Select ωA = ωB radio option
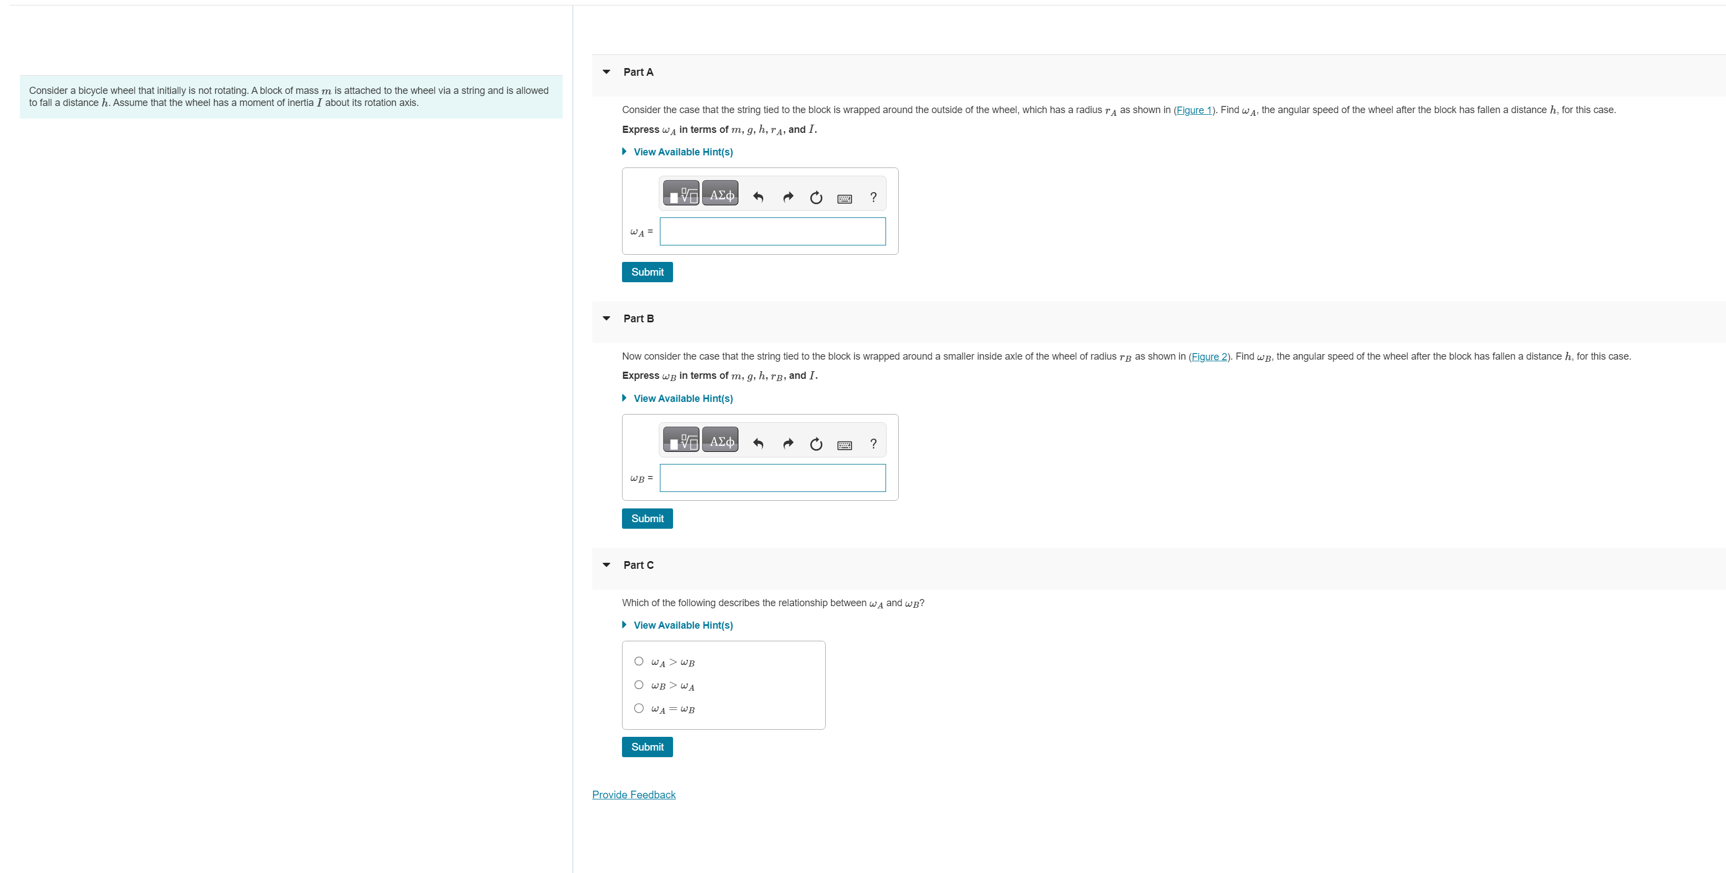Image resolution: width=1726 pixels, height=873 pixels. tap(638, 708)
